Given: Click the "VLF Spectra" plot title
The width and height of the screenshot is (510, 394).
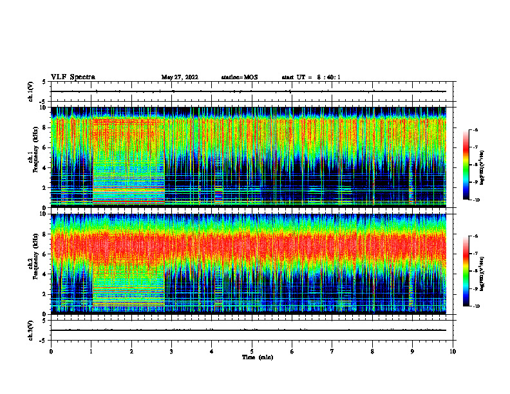Looking at the screenshot, I should 73,77.
